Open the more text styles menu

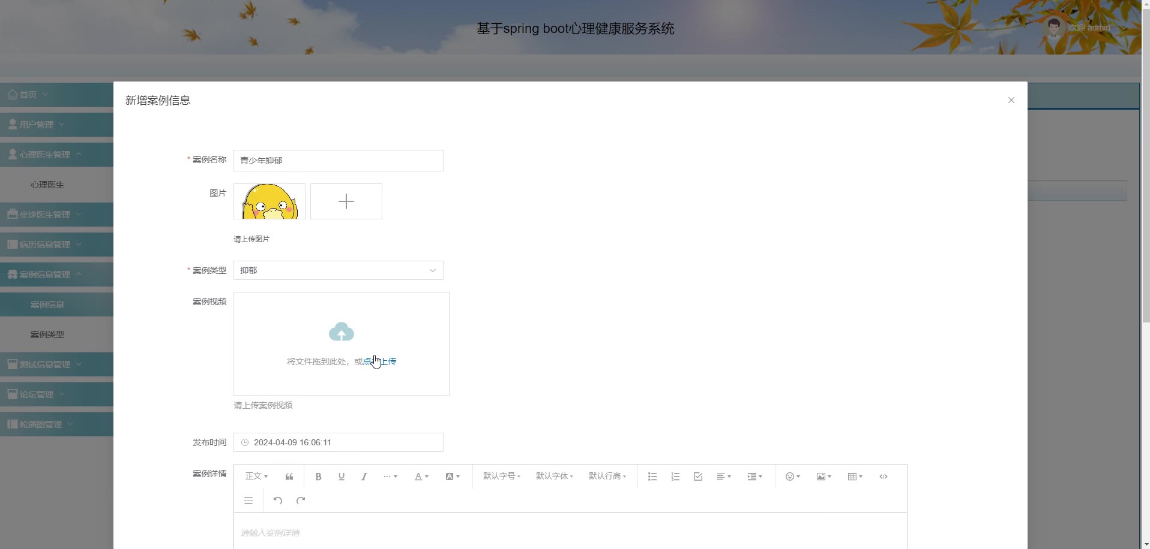(x=390, y=476)
